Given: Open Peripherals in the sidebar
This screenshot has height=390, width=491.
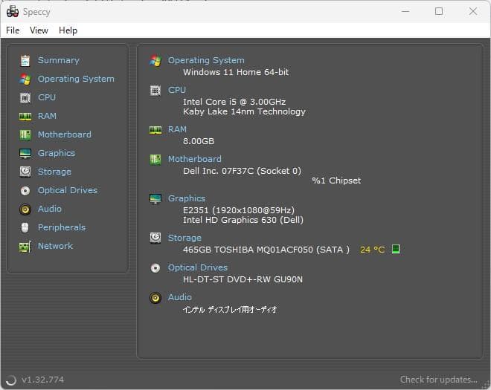Looking at the screenshot, I should 62,227.
